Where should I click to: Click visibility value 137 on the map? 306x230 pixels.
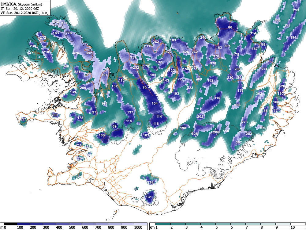[x=130, y=112]
